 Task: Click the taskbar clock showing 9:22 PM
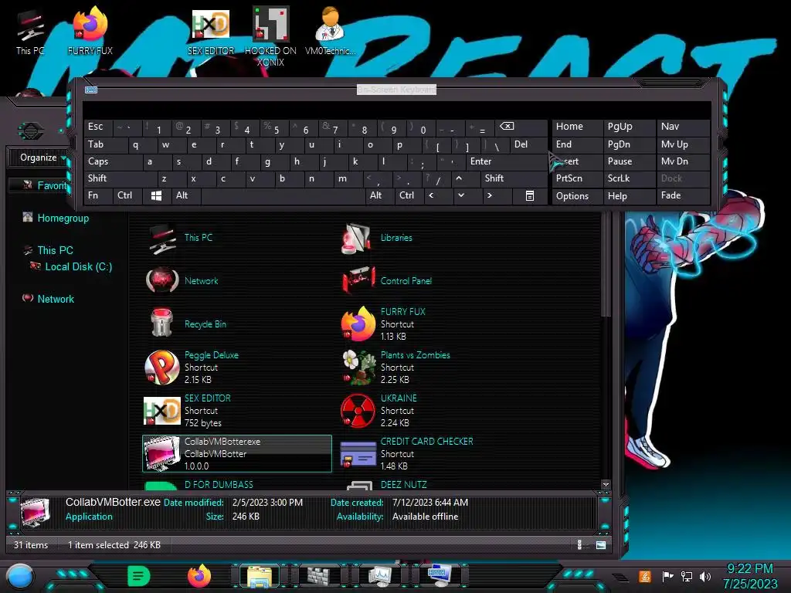750,576
